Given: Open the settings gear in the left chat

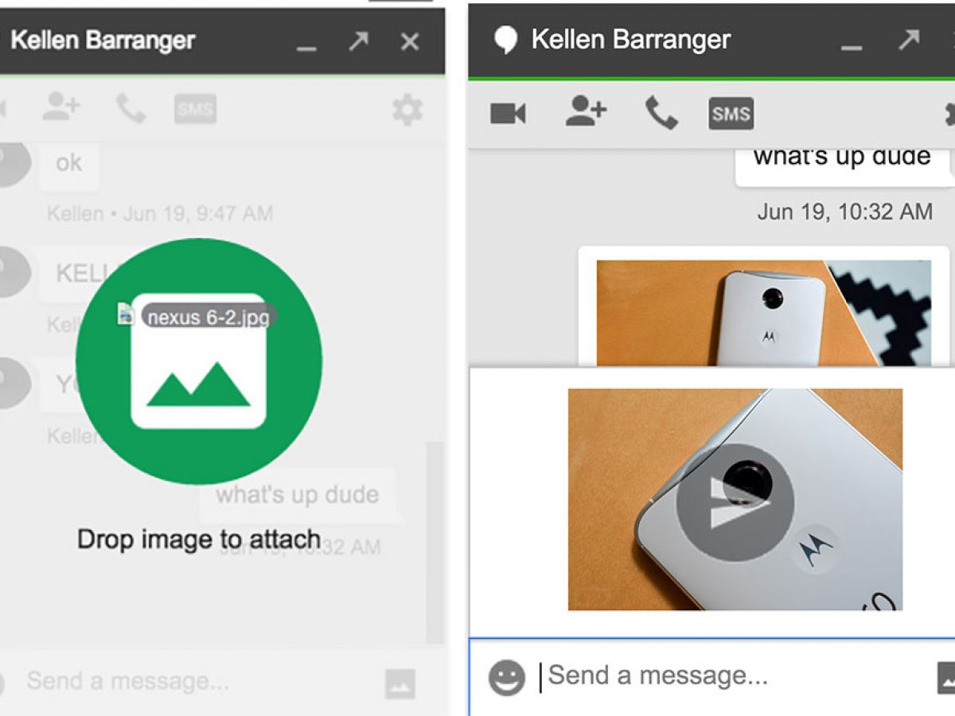Looking at the screenshot, I should click(407, 110).
